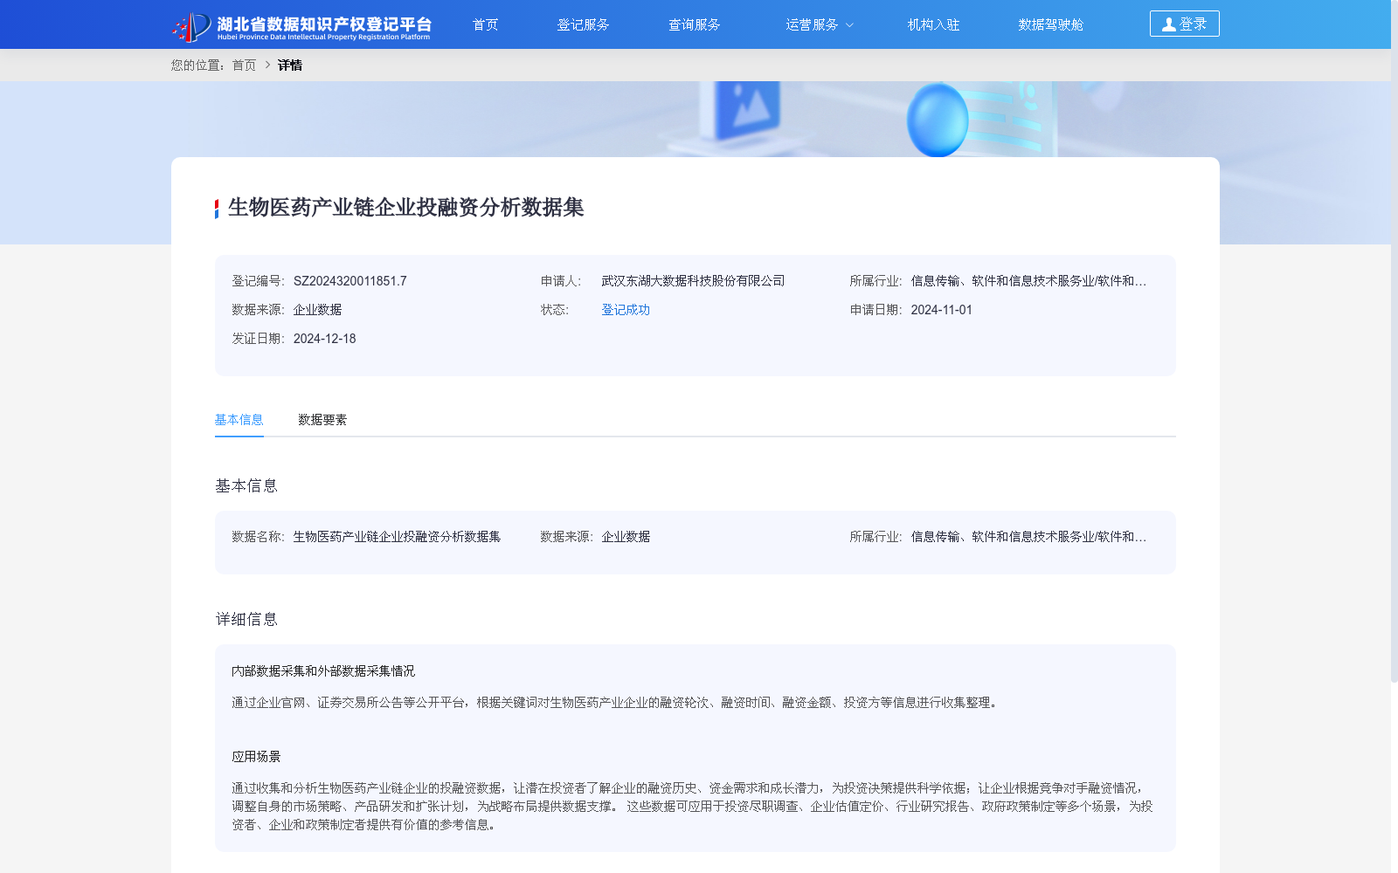
Task: Click registration number SZ2024320011851.7
Action: tap(349, 281)
